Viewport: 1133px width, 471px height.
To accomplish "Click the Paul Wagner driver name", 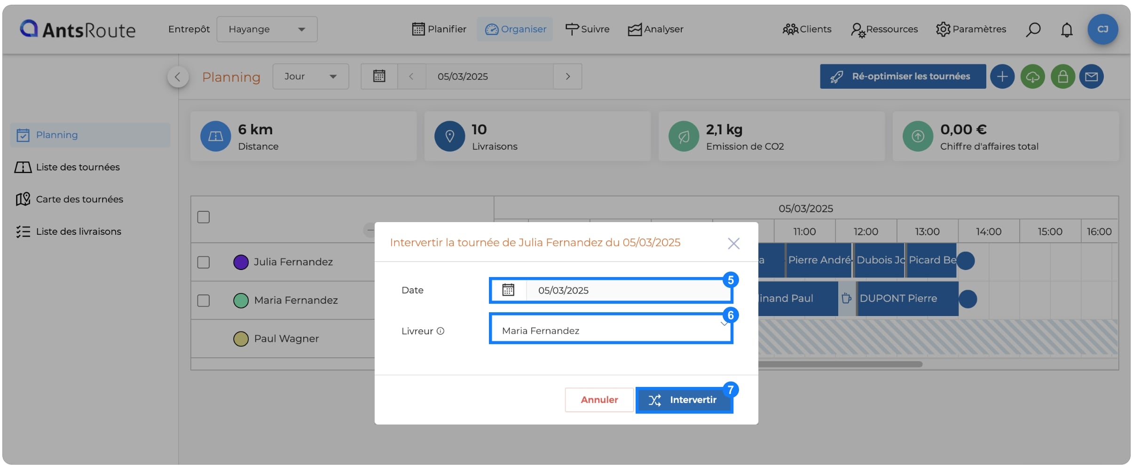I will click(x=286, y=339).
